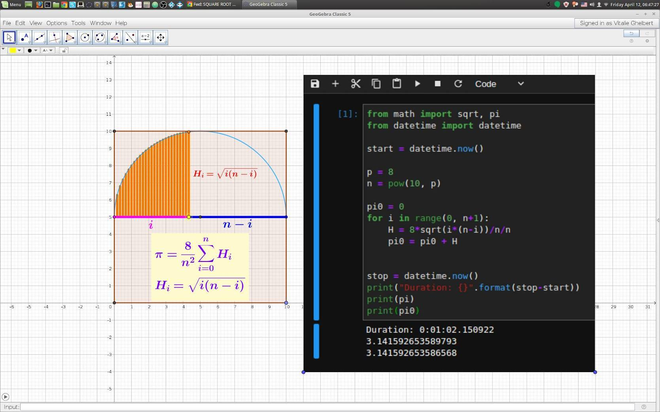Open the View menu
This screenshot has height=412, width=660.
pyautogui.click(x=36, y=23)
